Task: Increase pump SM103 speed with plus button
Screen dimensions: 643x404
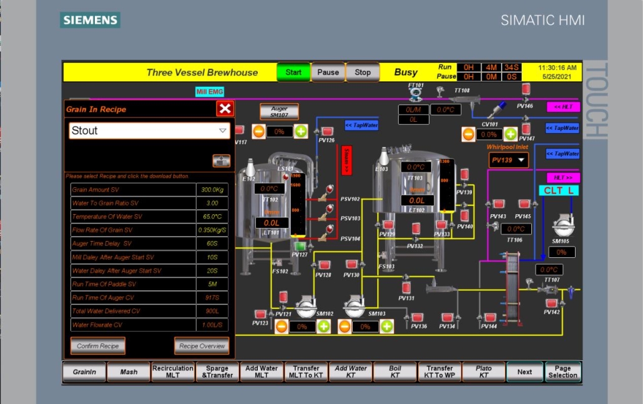Action: (x=386, y=327)
